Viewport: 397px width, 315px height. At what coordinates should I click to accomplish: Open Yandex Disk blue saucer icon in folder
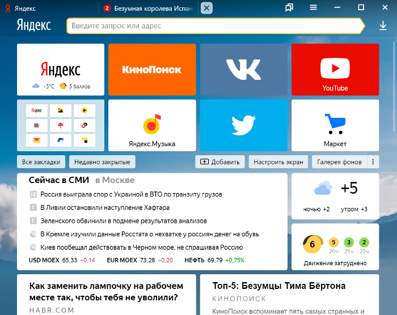[61, 140]
